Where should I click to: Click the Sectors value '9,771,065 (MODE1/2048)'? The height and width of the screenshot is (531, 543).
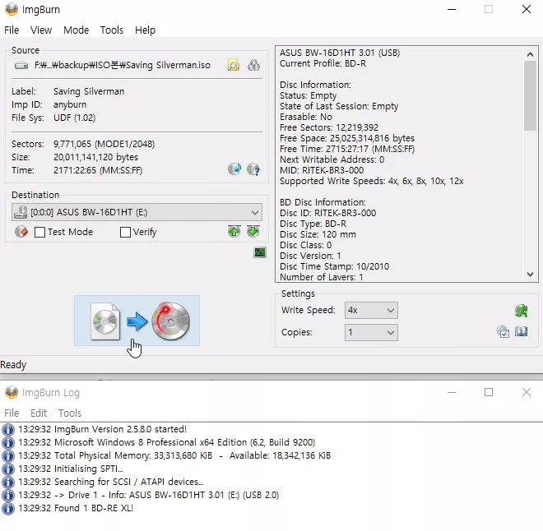[x=104, y=144]
